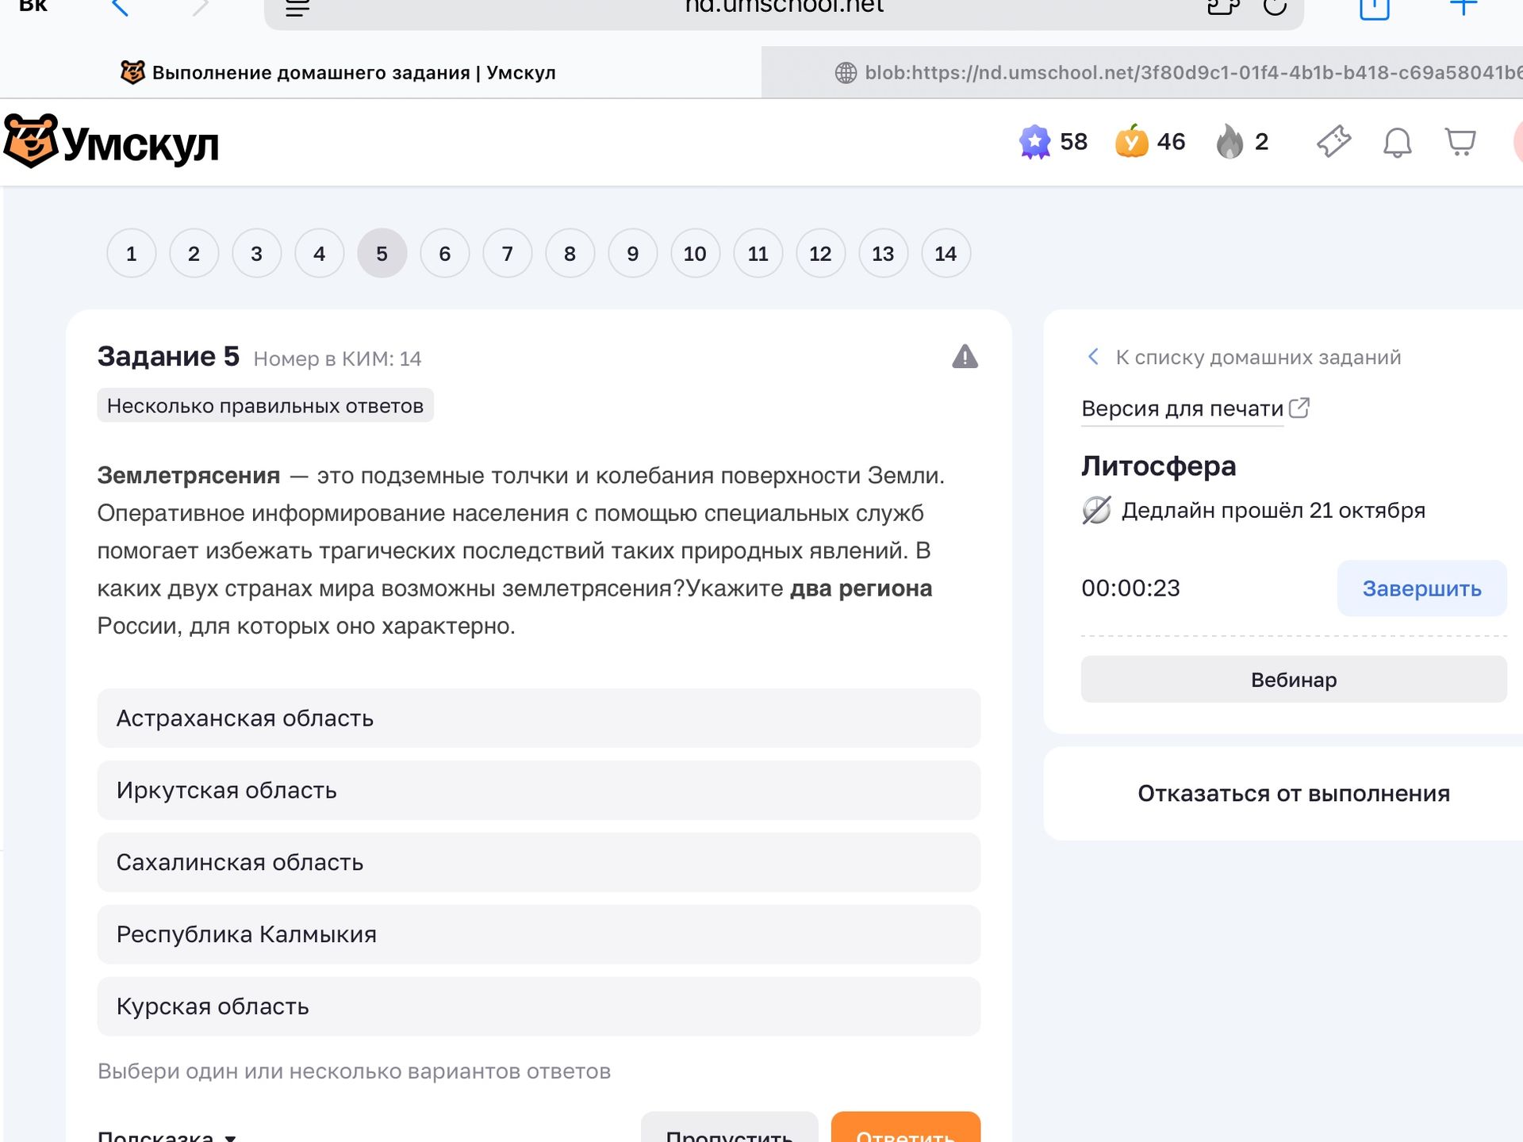Tap Safari share button
Screen dimensions: 1523x1142
click(x=1375, y=8)
